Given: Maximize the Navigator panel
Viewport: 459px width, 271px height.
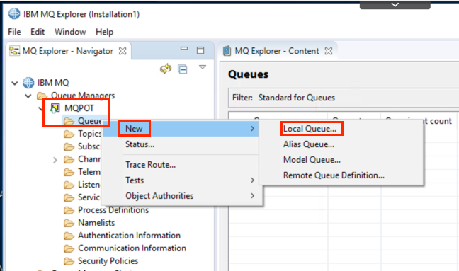Looking at the screenshot, I should [200, 50].
